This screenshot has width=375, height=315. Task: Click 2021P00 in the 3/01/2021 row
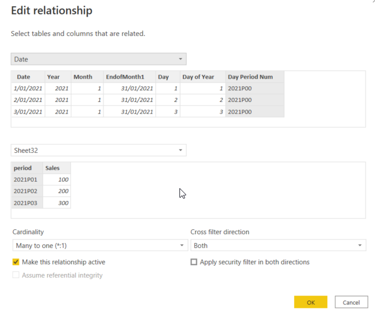click(x=255, y=112)
